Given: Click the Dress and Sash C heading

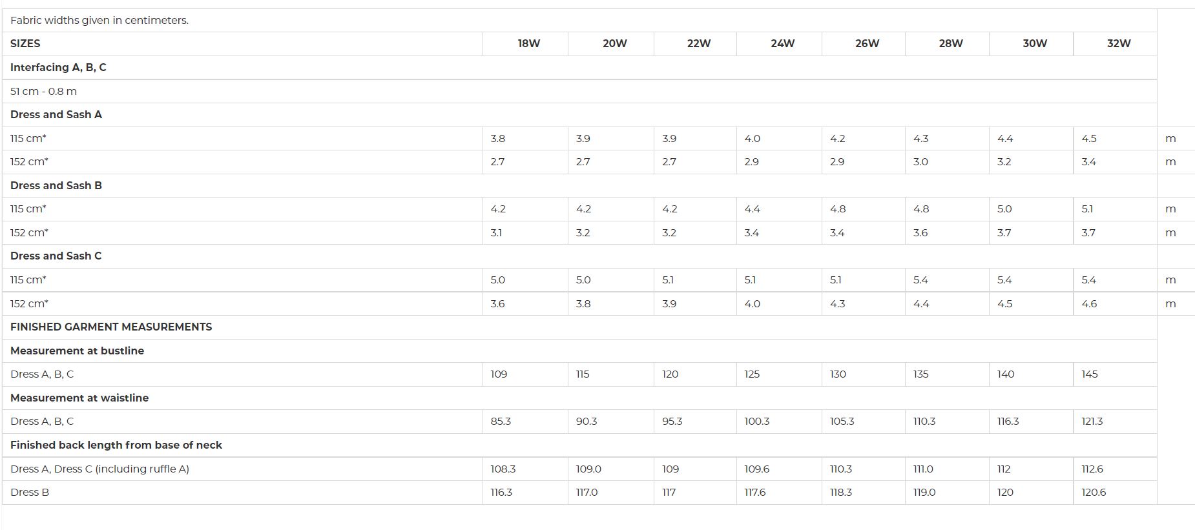Looking at the screenshot, I should tap(56, 256).
